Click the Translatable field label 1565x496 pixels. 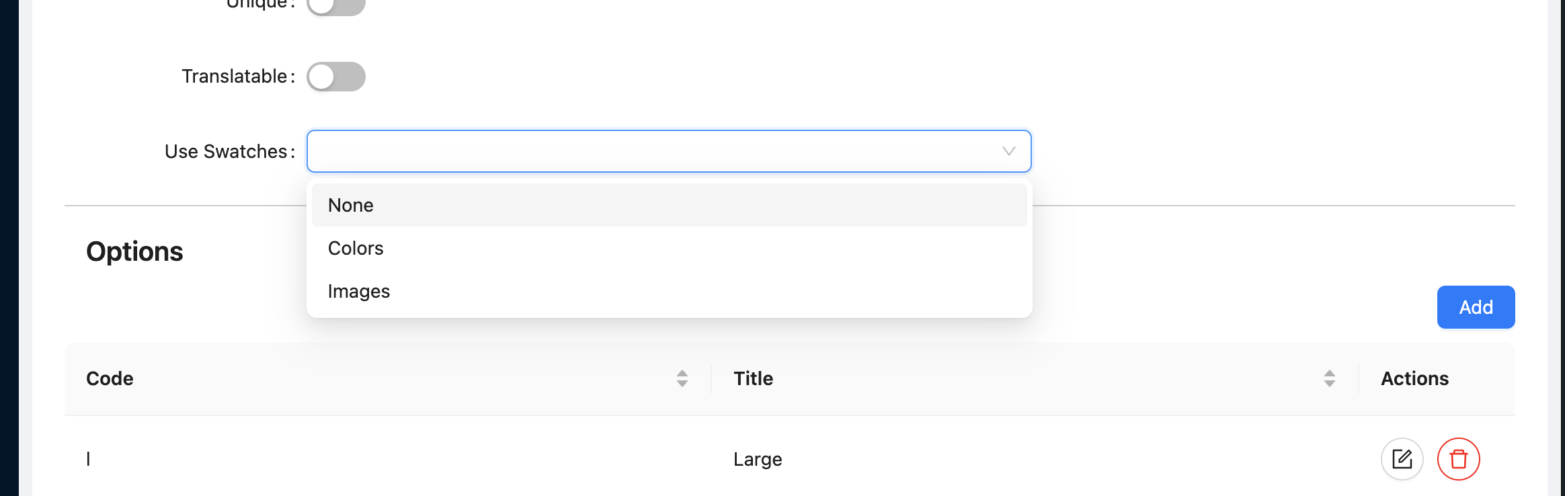click(235, 77)
